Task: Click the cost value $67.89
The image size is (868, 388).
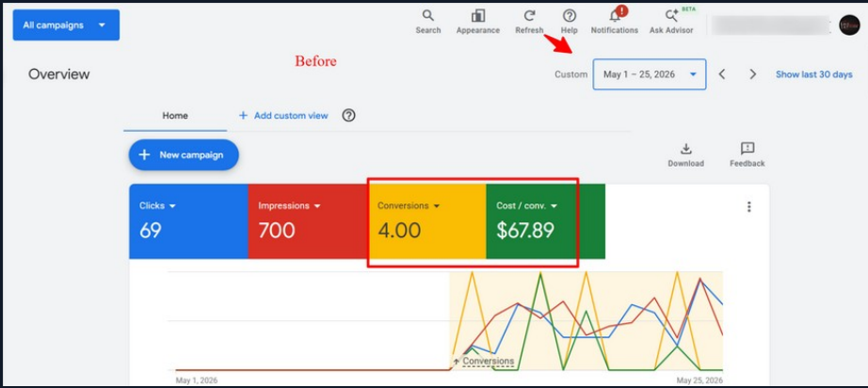Action: (x=525, y=230)
